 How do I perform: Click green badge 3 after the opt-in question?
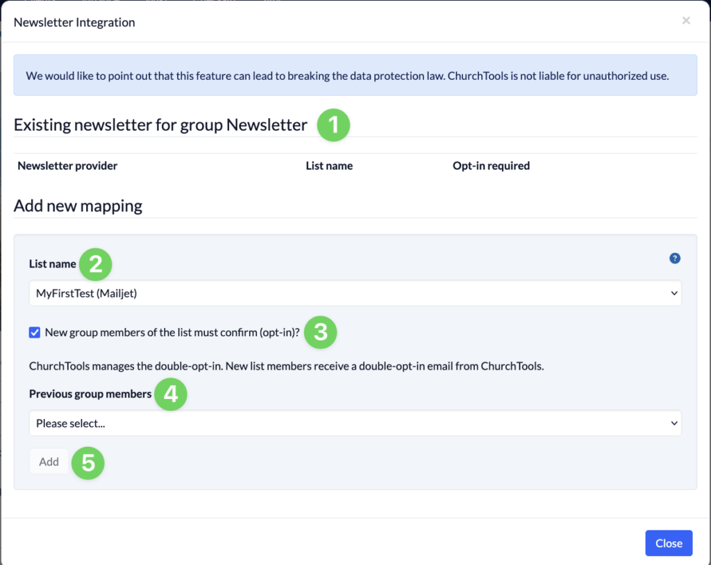[x=320, y=333]
